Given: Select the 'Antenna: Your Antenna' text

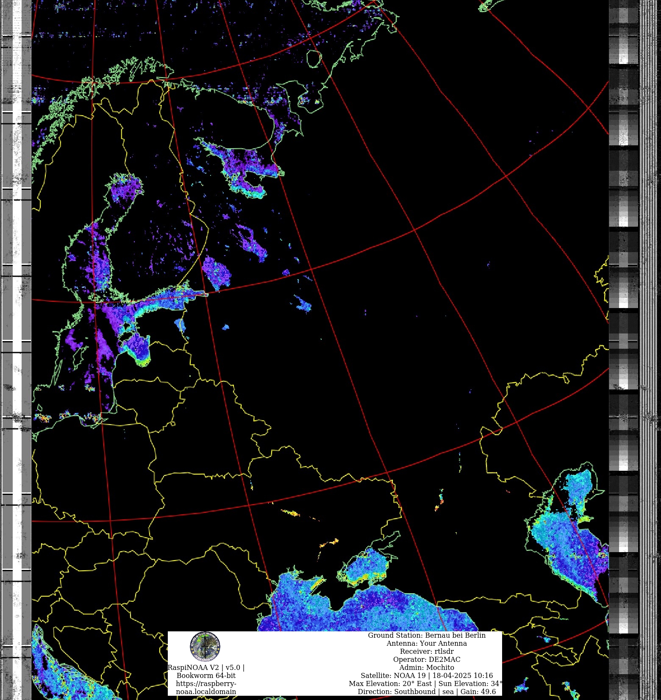Looking at the screenshot, I should click(x=427, y=643).
